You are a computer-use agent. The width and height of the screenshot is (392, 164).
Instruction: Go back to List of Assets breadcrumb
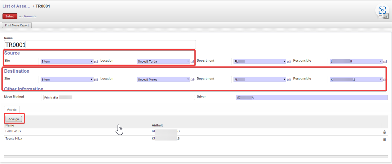tap(16, 6)
